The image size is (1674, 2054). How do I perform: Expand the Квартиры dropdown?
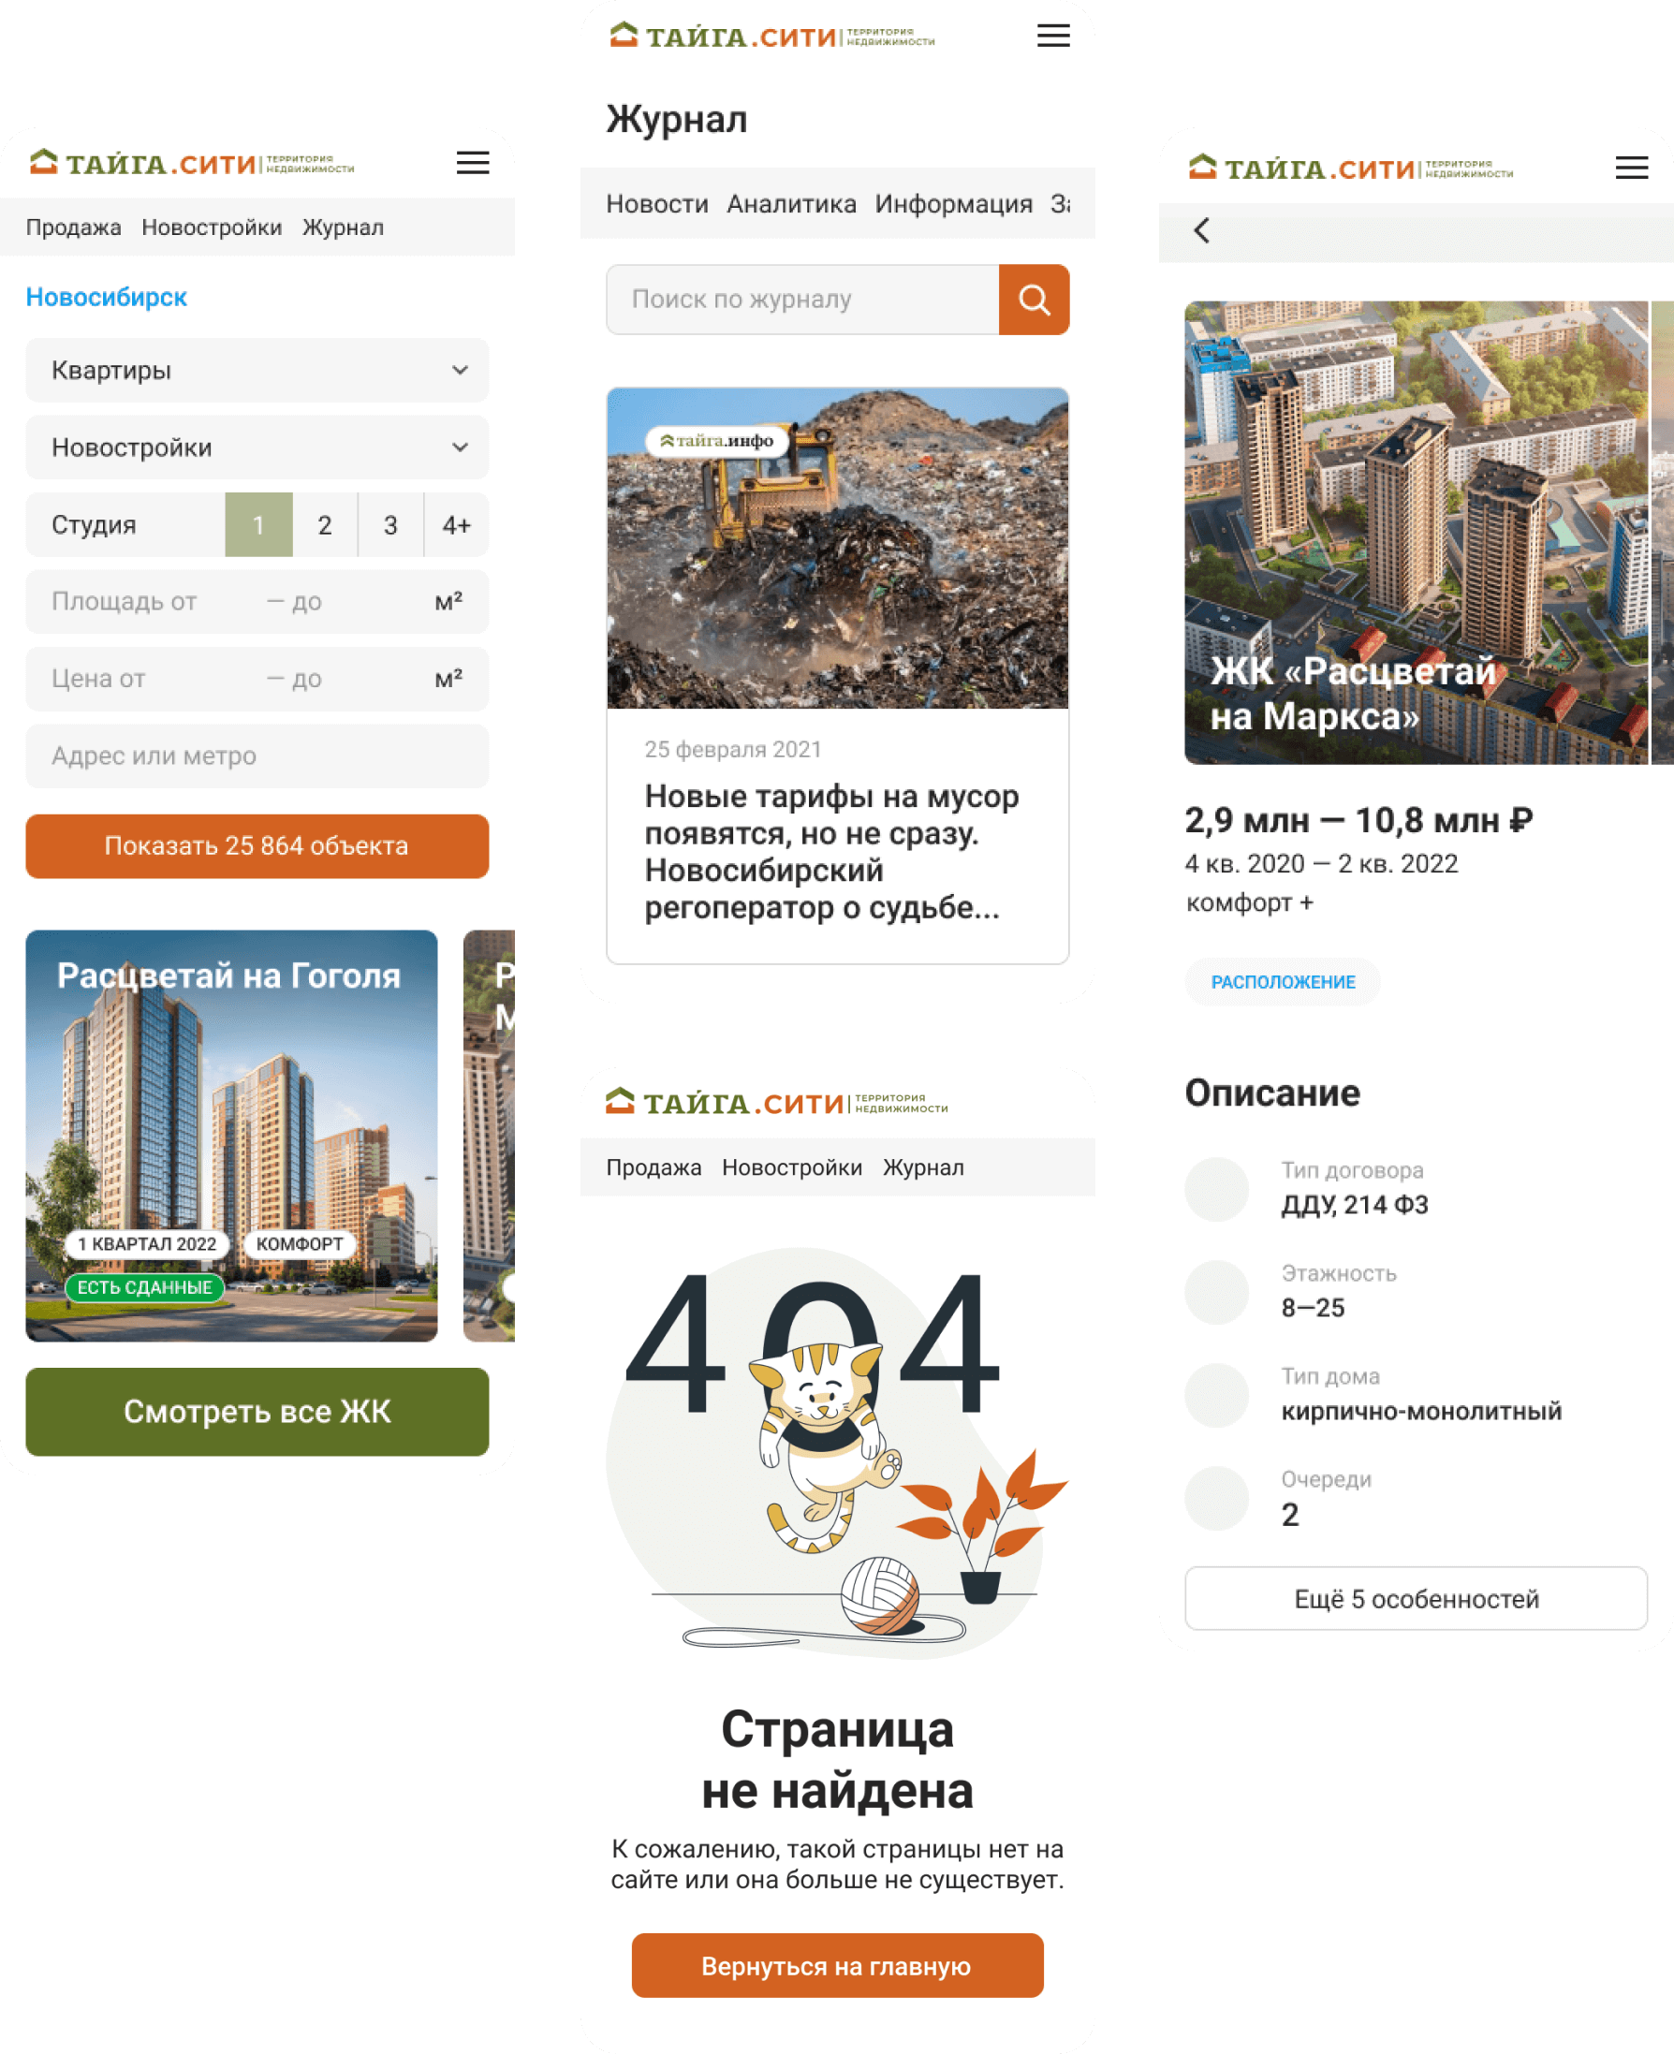tap(257, 371)
